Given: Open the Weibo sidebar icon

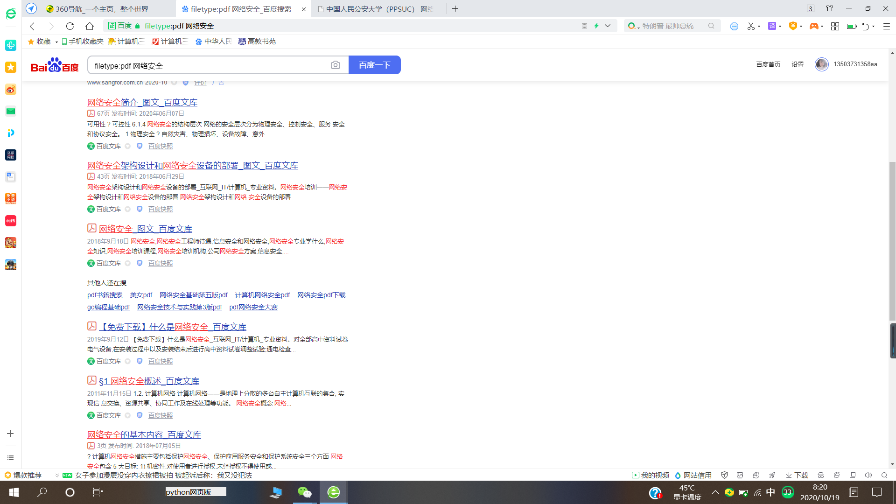Looking at the screenshot, I should [x=10, y=89].
